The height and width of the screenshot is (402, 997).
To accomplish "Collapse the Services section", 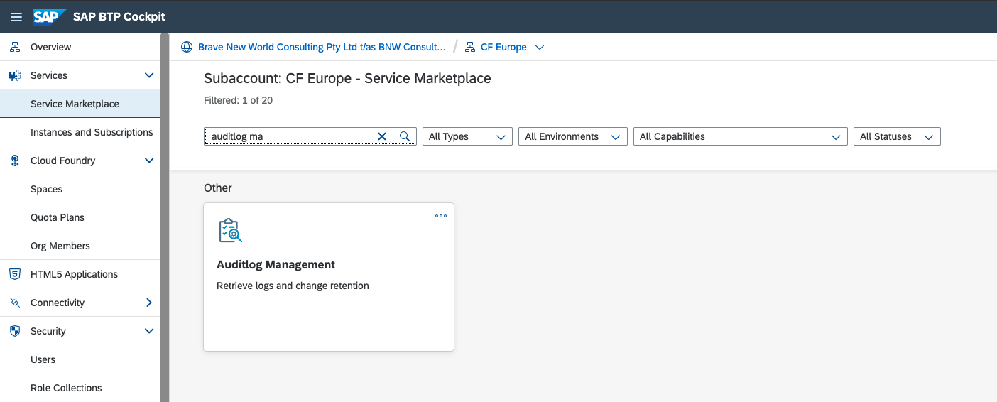I will (x=149, y=75).
